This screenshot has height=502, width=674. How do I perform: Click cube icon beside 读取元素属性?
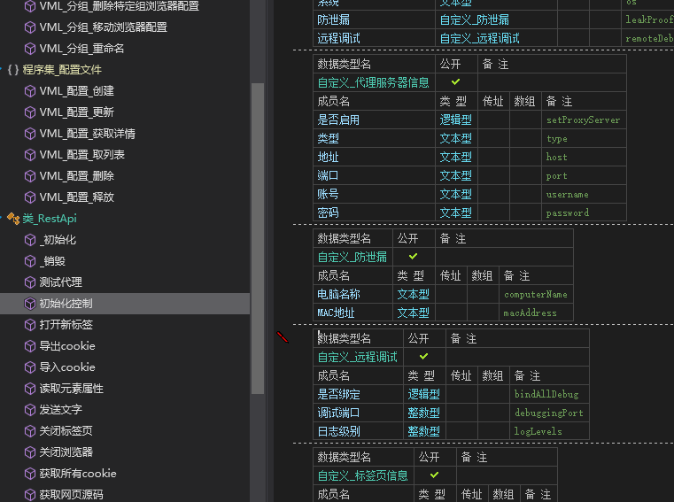pos(29,389)
